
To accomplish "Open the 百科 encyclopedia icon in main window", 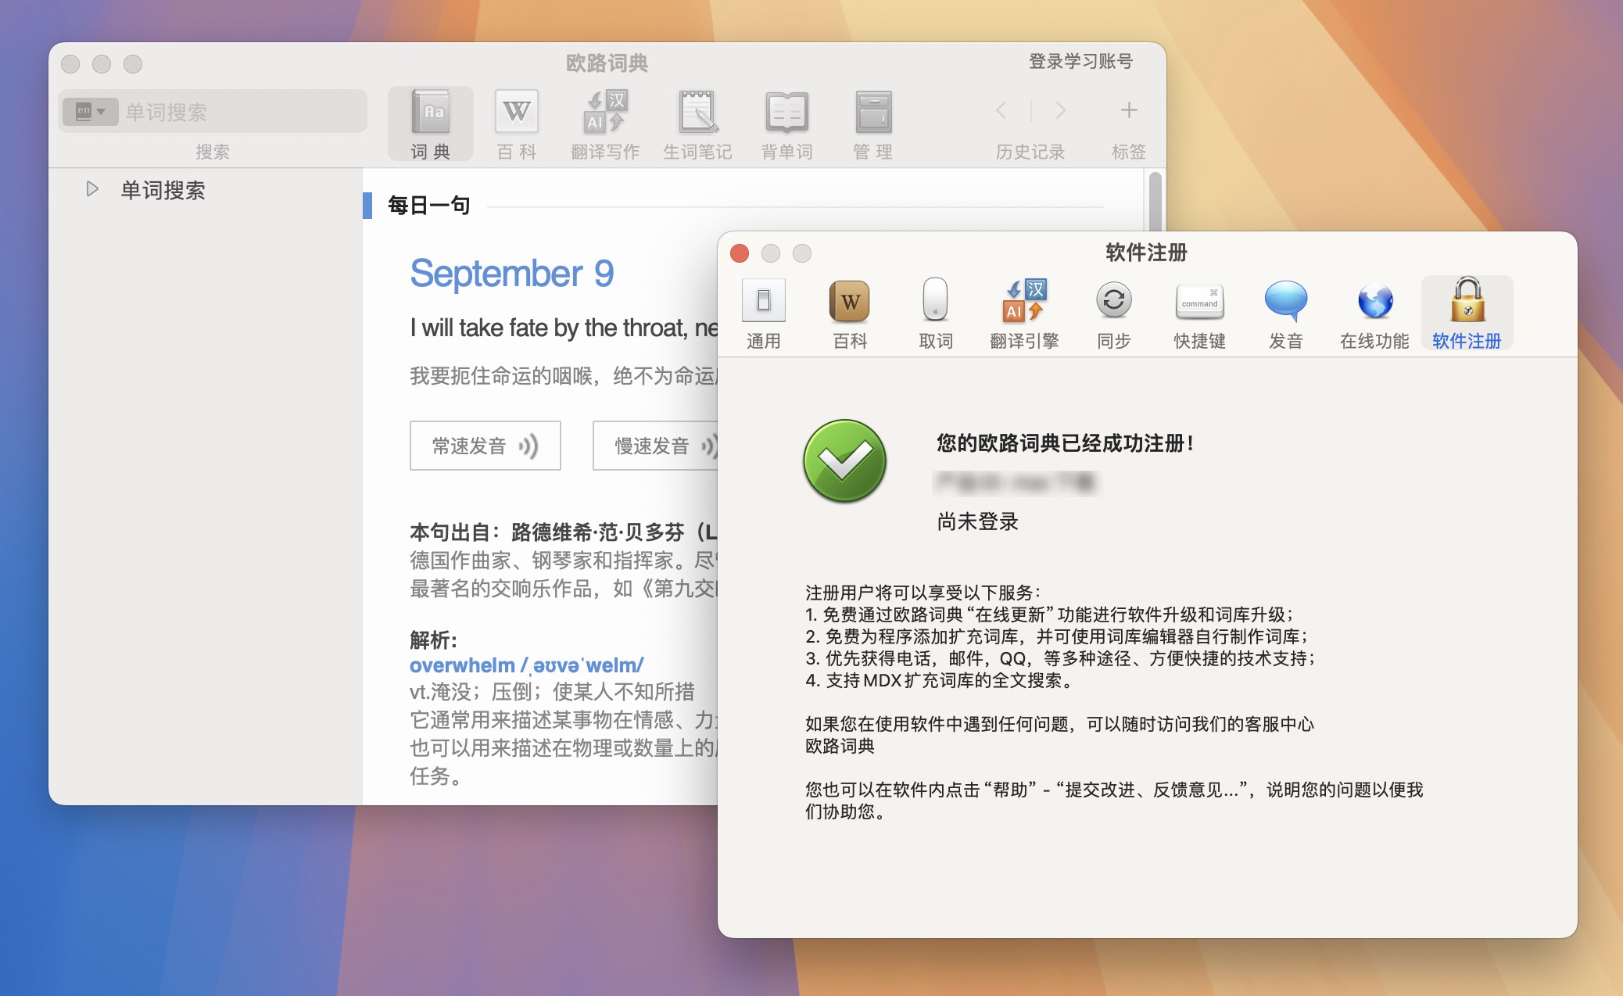I will click(x=516, y=124).
